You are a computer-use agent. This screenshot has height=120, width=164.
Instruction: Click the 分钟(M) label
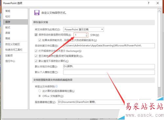[95, 35]
